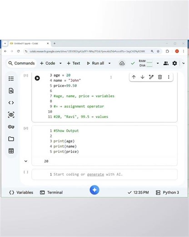189x237 pixels.
Task: Click the RAM Disk usage indicator
Action: pos(145,63)
